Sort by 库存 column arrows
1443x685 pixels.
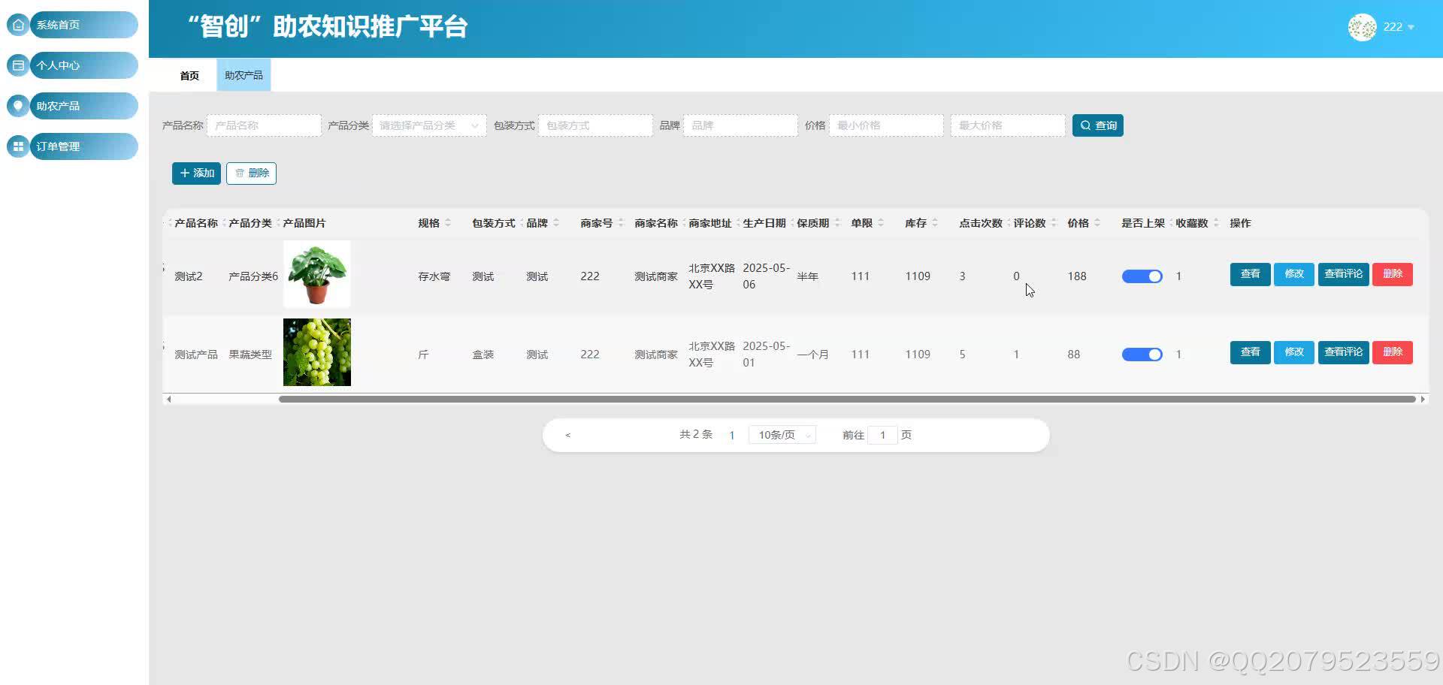pos(935,223)
